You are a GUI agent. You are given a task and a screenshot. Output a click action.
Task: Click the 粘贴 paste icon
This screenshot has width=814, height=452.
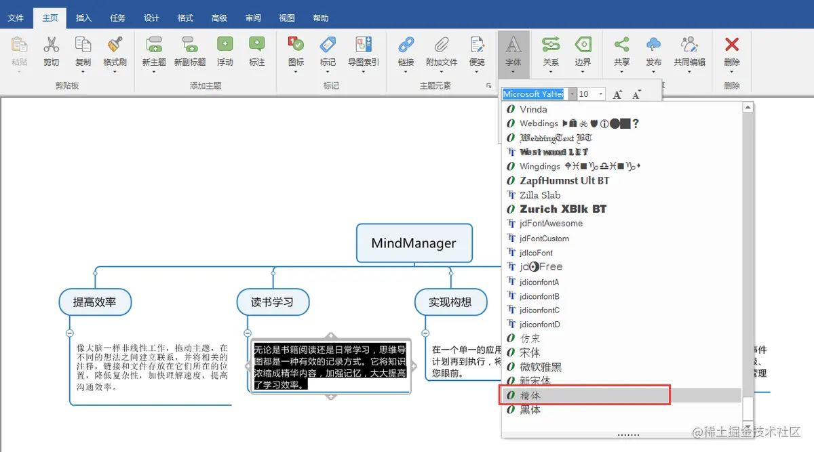tap(20, 45)
